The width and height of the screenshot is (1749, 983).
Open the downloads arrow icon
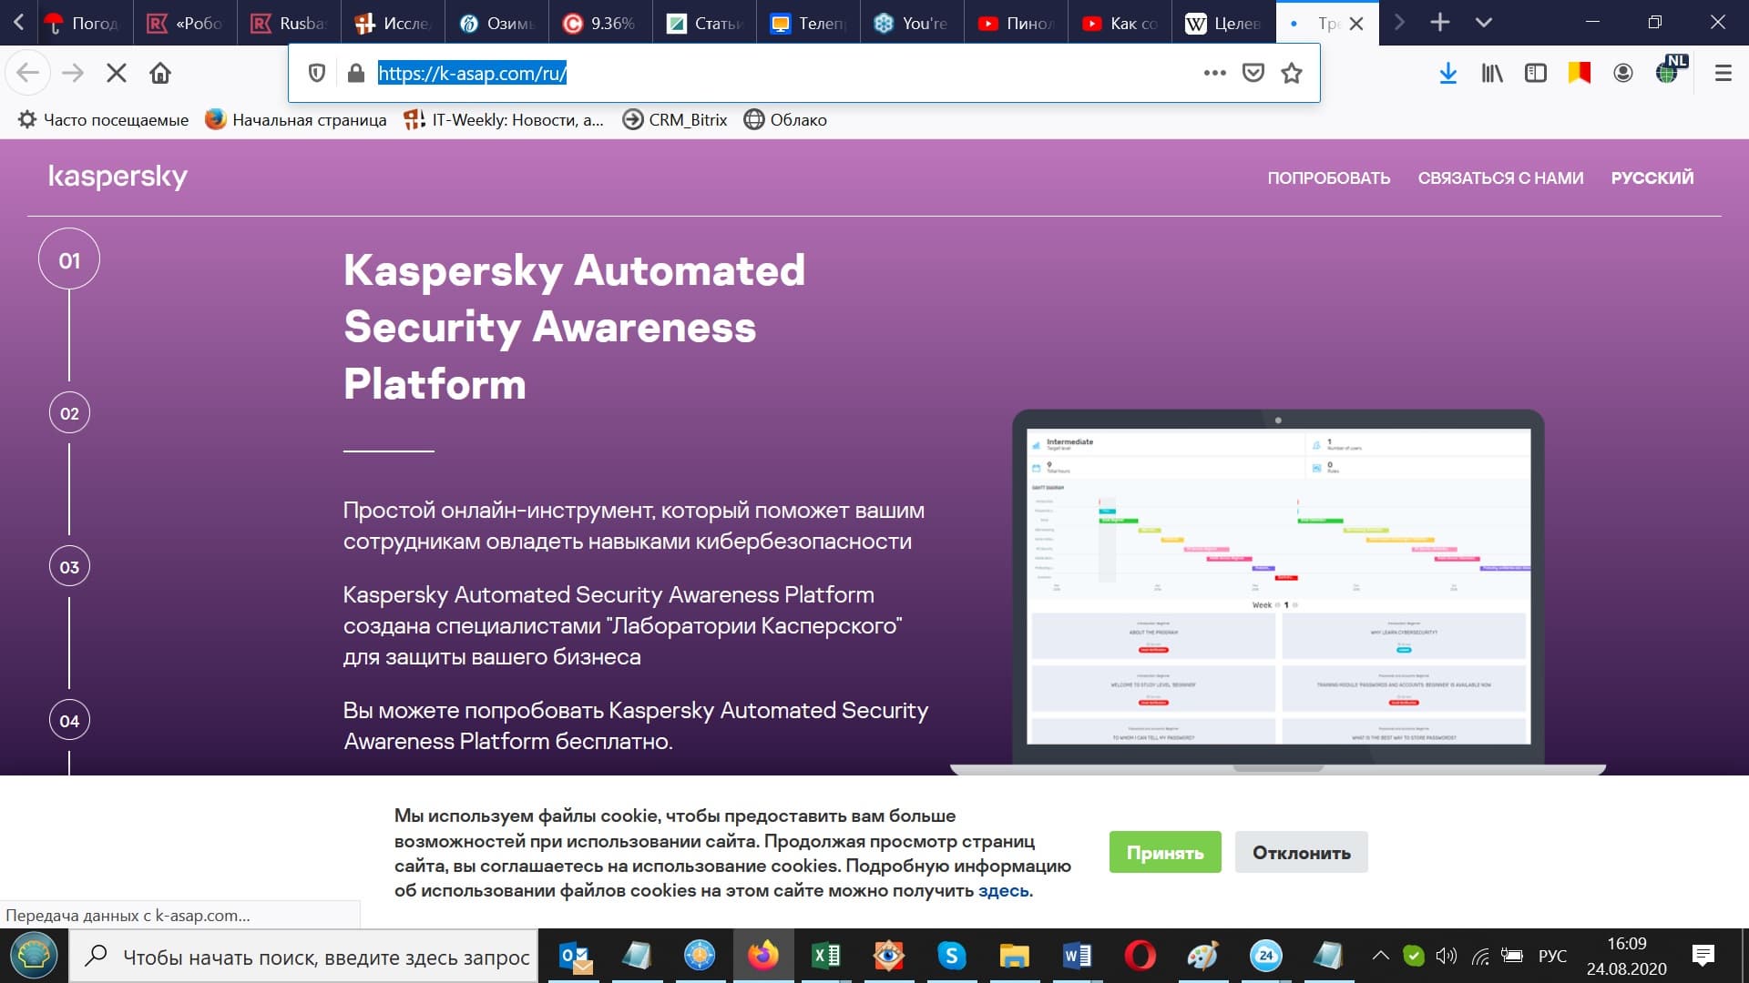tap(1447, 73)
